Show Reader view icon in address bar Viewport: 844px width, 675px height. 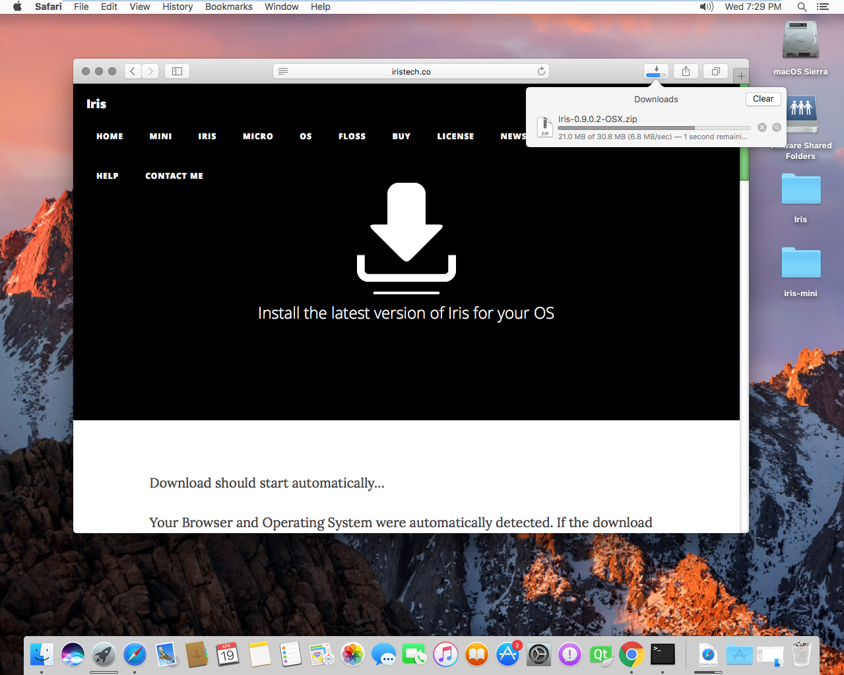[283, 71]
